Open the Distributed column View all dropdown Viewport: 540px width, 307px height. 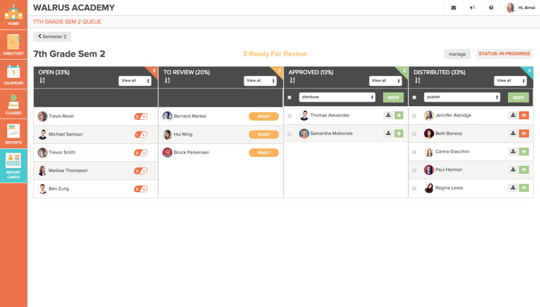pyautogui.click(x=510, y=80)
